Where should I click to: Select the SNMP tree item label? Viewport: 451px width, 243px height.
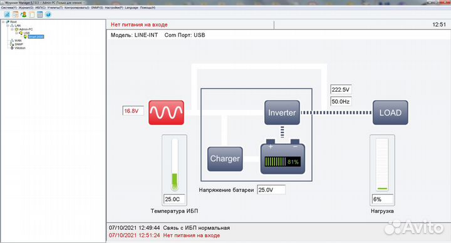[x=19, y=44]
